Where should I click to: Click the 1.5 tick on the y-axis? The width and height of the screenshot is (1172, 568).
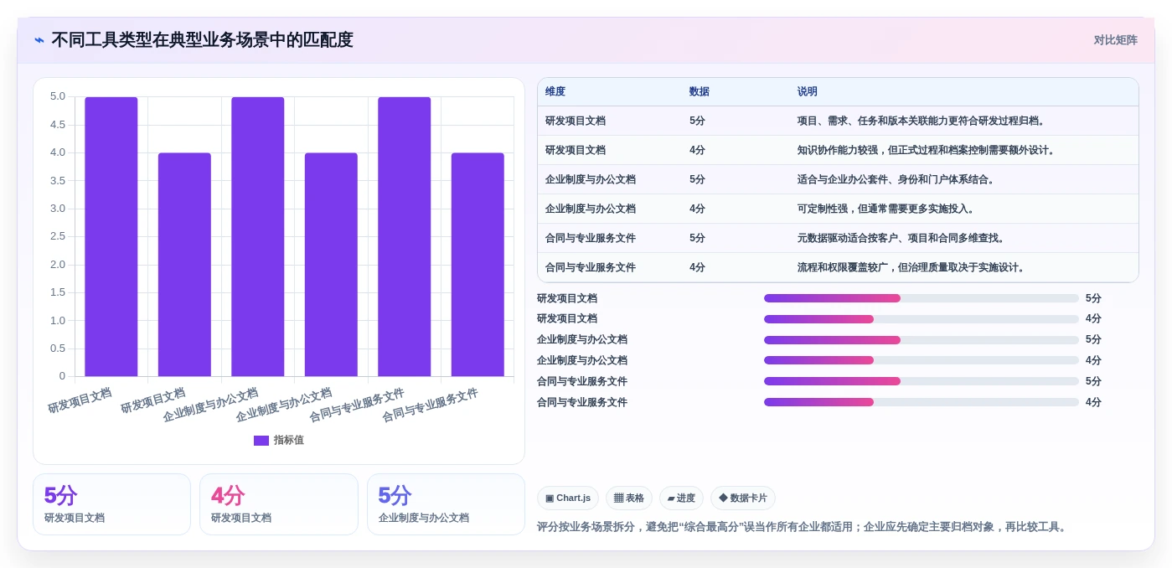pos(58,292)
